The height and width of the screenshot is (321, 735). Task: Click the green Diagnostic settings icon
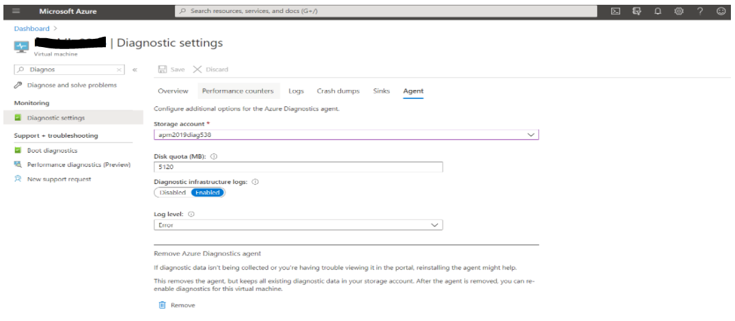pos(18,118)
